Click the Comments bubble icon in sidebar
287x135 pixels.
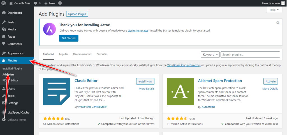pos(4,44)
